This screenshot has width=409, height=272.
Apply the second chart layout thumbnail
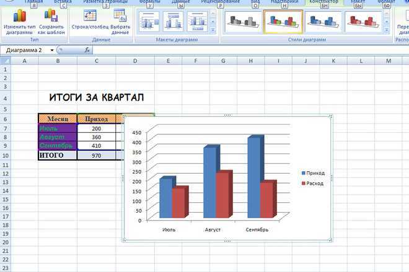pyautogui.click(x=173, y=22)
